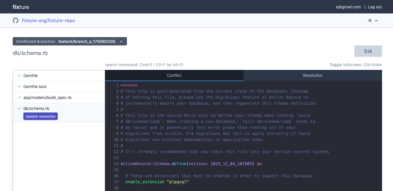The width and height of the screenshot is (393, 191).
Task: Select the Conflict tab
Action: (x=174, y=75)
